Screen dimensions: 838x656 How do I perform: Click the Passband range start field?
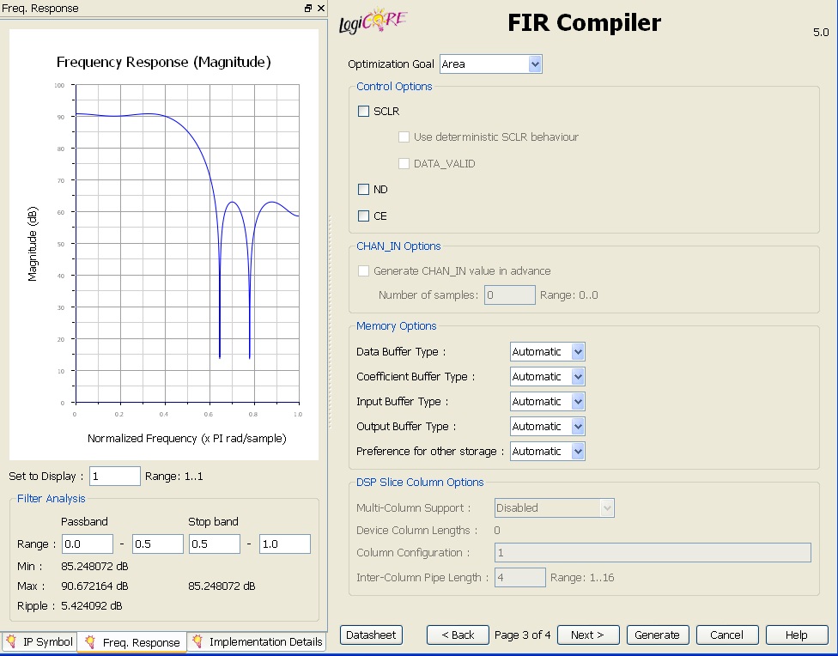click(87, 544)
